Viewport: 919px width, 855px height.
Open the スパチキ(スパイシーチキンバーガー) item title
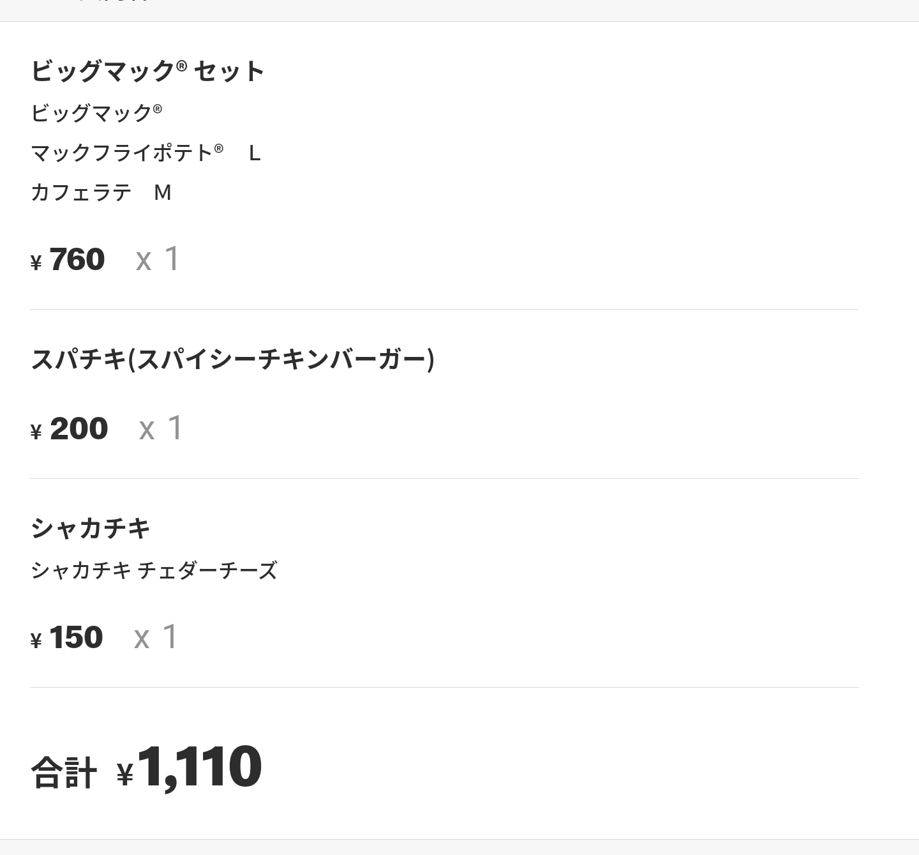[232, 359]
